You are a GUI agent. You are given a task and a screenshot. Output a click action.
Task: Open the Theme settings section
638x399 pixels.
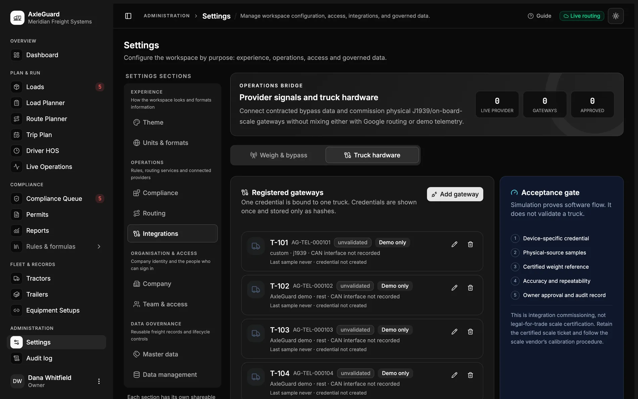(172, 122)
